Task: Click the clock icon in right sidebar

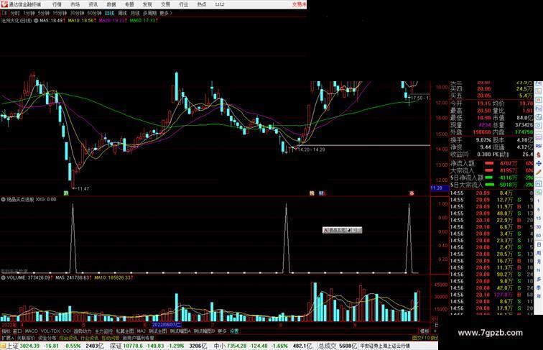Action: pos(539,126)
